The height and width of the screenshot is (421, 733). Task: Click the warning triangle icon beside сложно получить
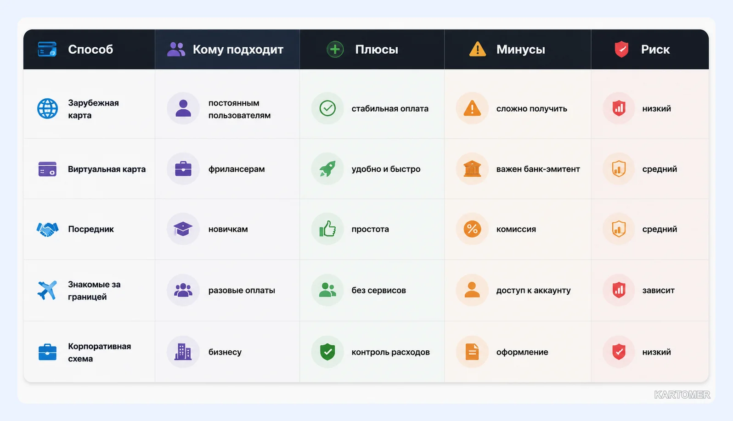(472, 108)
